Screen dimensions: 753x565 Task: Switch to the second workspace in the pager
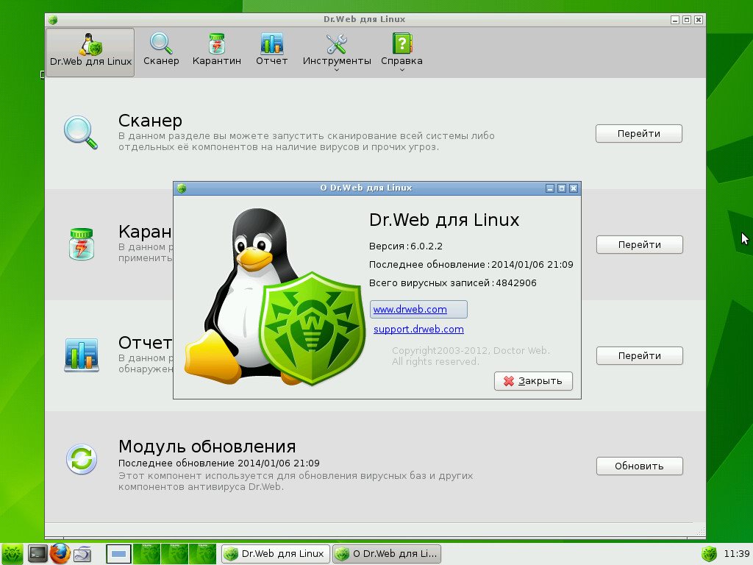(146, 554)
